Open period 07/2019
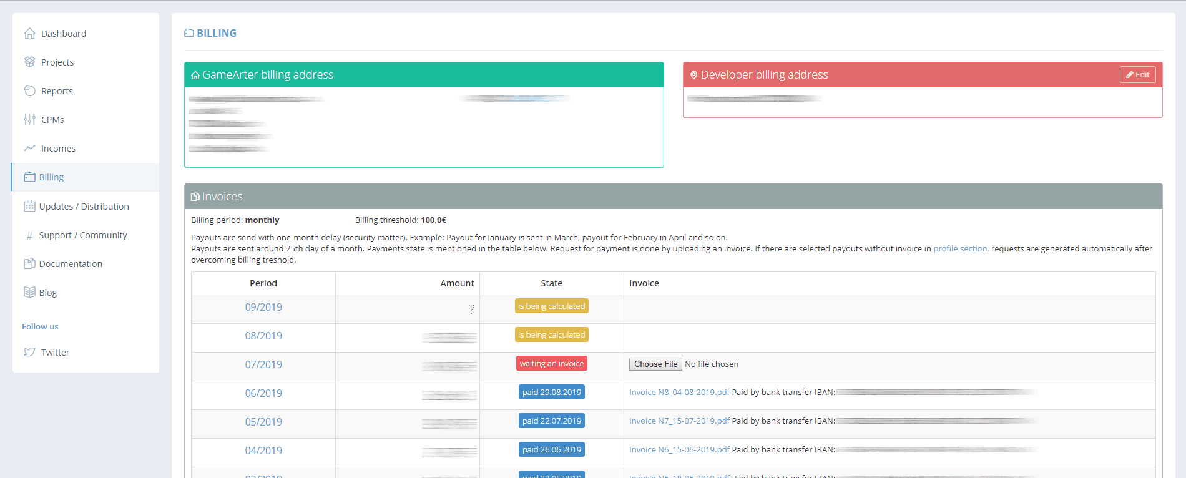This screenshot has width=1186, height=478. (x=263, y=364)
